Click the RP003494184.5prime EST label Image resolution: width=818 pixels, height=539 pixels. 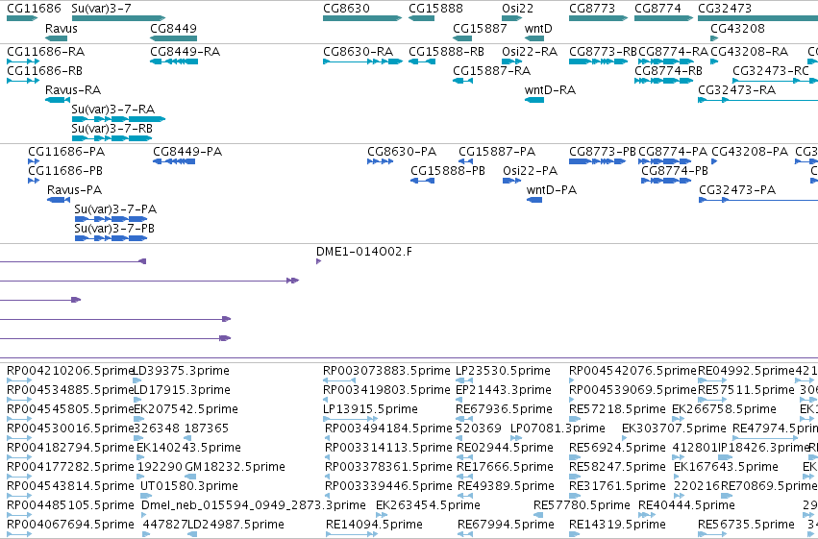(x=388, y=429)
